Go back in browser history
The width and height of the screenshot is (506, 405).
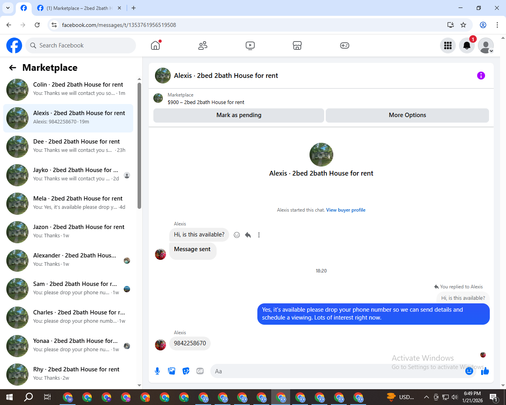[9, 25]
